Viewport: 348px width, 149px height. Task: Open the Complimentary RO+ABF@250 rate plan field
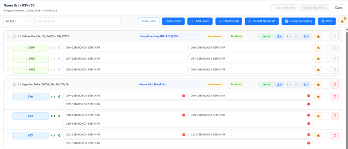pyautogui.click(x=169, y=36)
